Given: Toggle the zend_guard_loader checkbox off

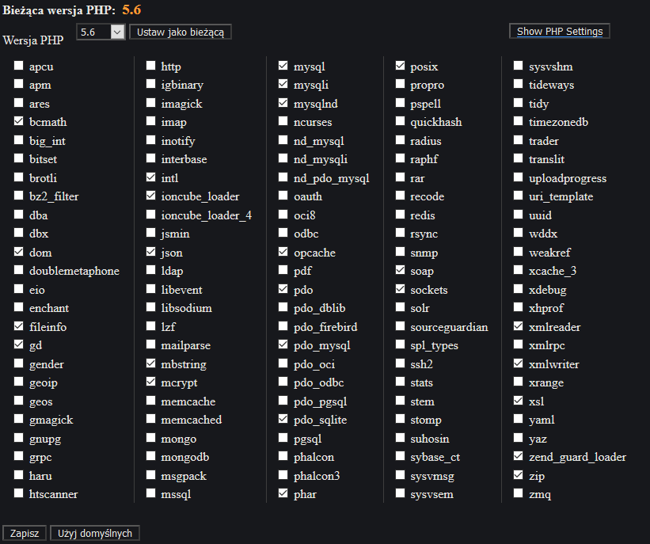Looking at the screenshot, I should tap(519, 457).
